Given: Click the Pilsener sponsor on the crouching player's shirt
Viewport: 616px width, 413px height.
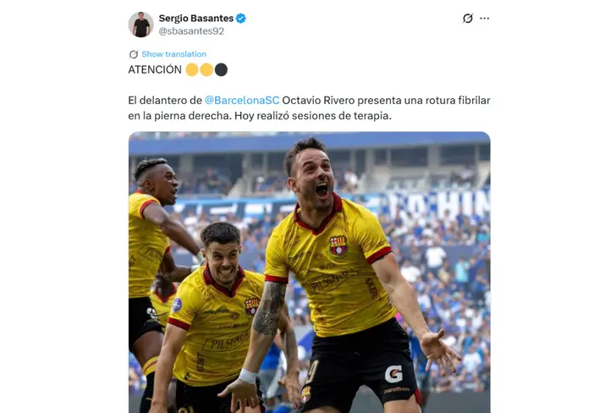Looking at the screenshot, I should click(227, 342).
